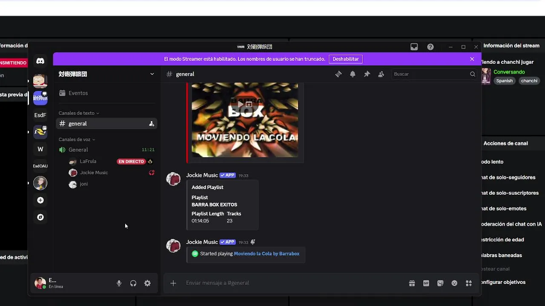Image resolution: width=545 pixels, height=306 pixels.
Task: Open notification settings bell icon
Action: [x=353, y=74]
